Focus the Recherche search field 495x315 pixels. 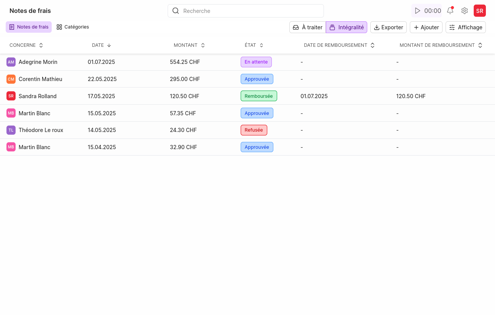251,11
